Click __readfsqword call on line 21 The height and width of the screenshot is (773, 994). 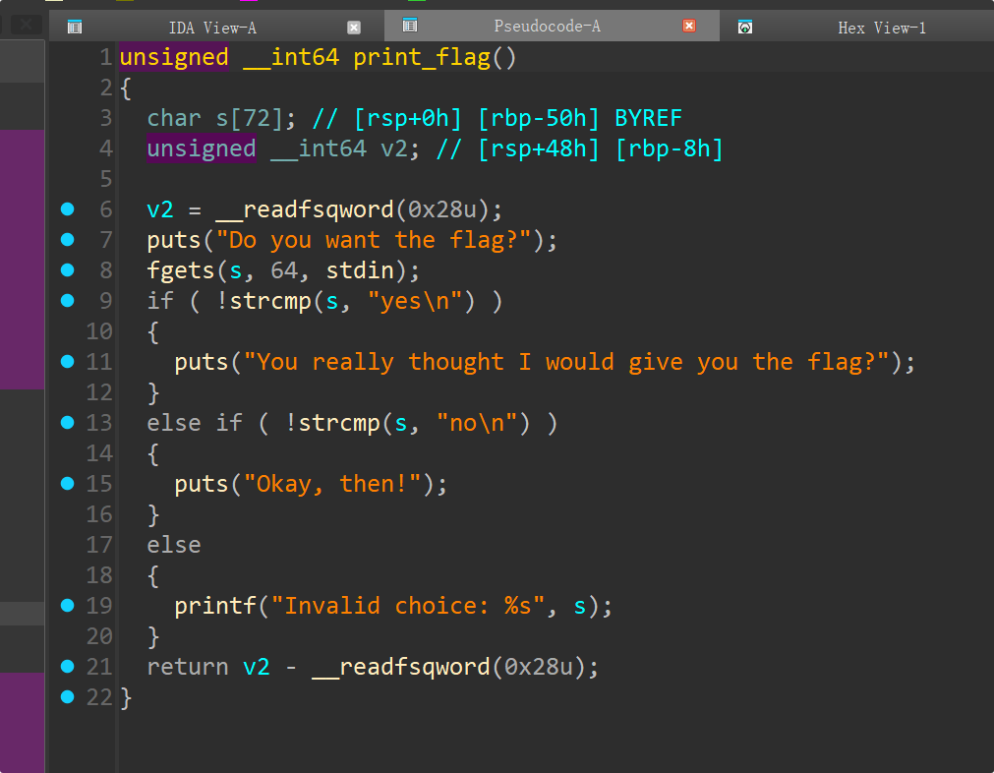[x=400, y=667]
